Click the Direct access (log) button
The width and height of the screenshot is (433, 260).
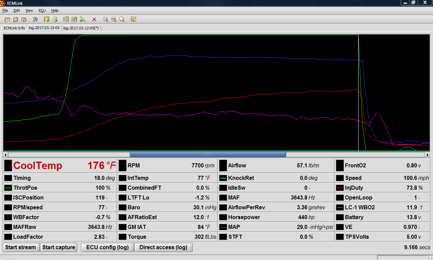click(x=163, y=247)
